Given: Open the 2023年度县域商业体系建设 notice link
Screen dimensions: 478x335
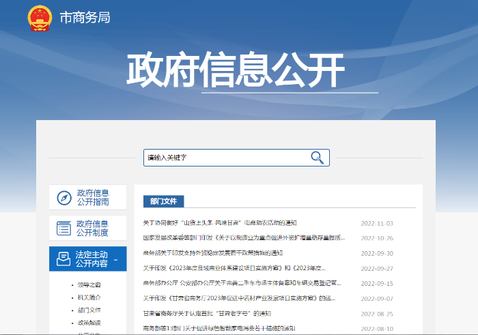Looking at the screenshot, I should [244, 268].
